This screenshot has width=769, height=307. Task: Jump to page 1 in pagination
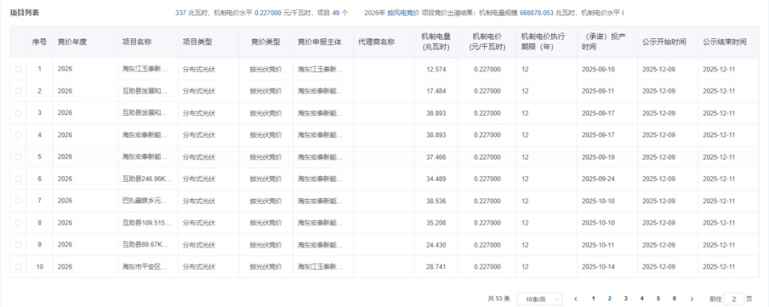[593, 299]
